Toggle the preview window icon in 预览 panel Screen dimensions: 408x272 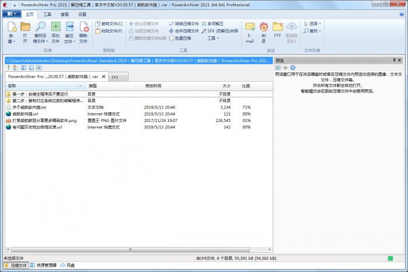click(x=278, y=68)
